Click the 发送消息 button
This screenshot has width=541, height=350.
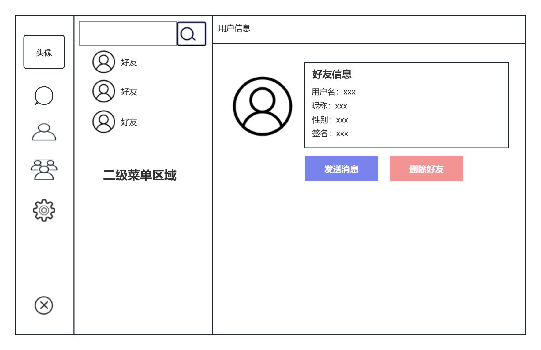[x=341, y=169]
